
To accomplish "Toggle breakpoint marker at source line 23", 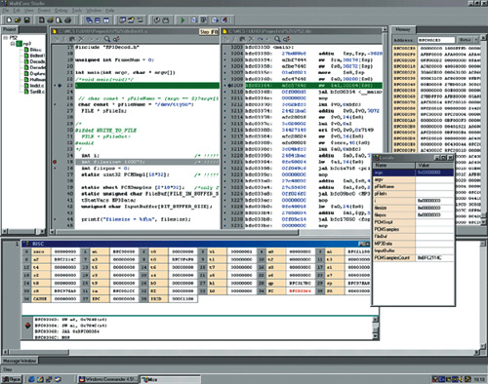I will point(60,86).
